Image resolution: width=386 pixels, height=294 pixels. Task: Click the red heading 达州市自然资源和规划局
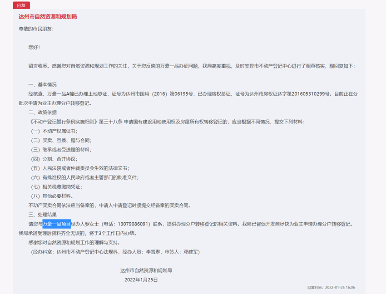click(48, 17)
